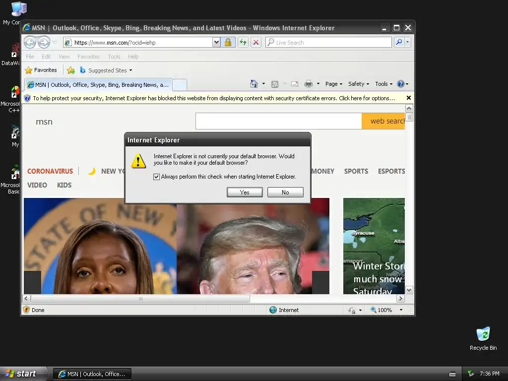
Task: Click the status bar shield icon
Action: [x=27, y=310]
